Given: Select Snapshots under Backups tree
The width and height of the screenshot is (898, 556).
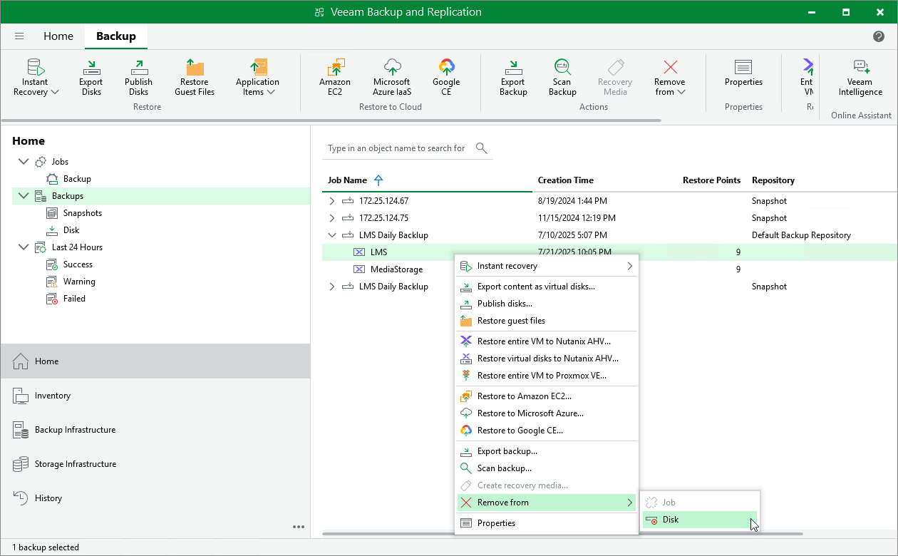Looking at the screenshot, I should pyautogui.click(x=82, y=213).
